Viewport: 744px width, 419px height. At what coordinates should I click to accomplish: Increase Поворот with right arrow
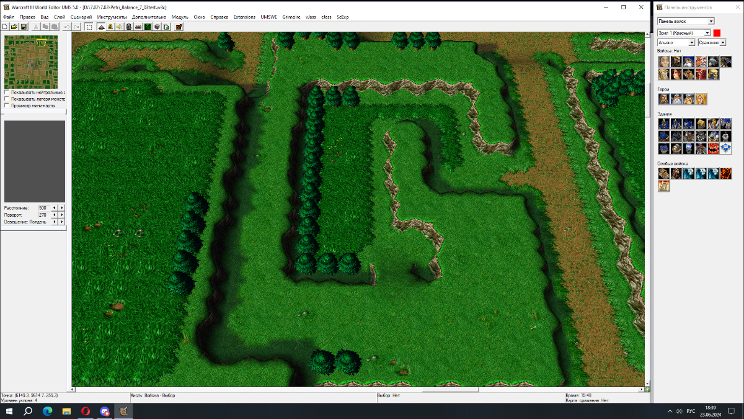pyautogui.click(x=61, y=215)
